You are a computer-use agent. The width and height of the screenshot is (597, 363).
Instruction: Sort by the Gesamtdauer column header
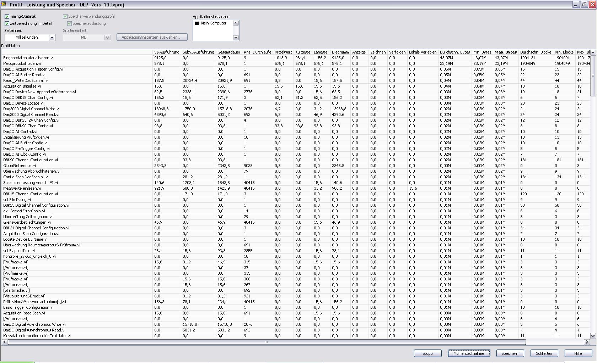coord(229,52)
